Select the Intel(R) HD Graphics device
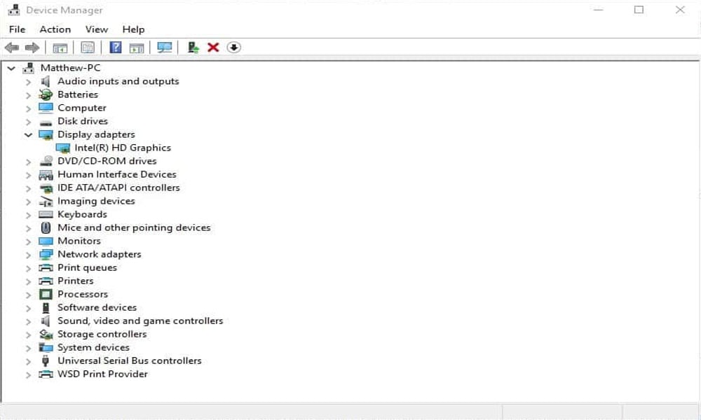The height and width of the screenshot is (420, 701). click(x=123, y=148)
